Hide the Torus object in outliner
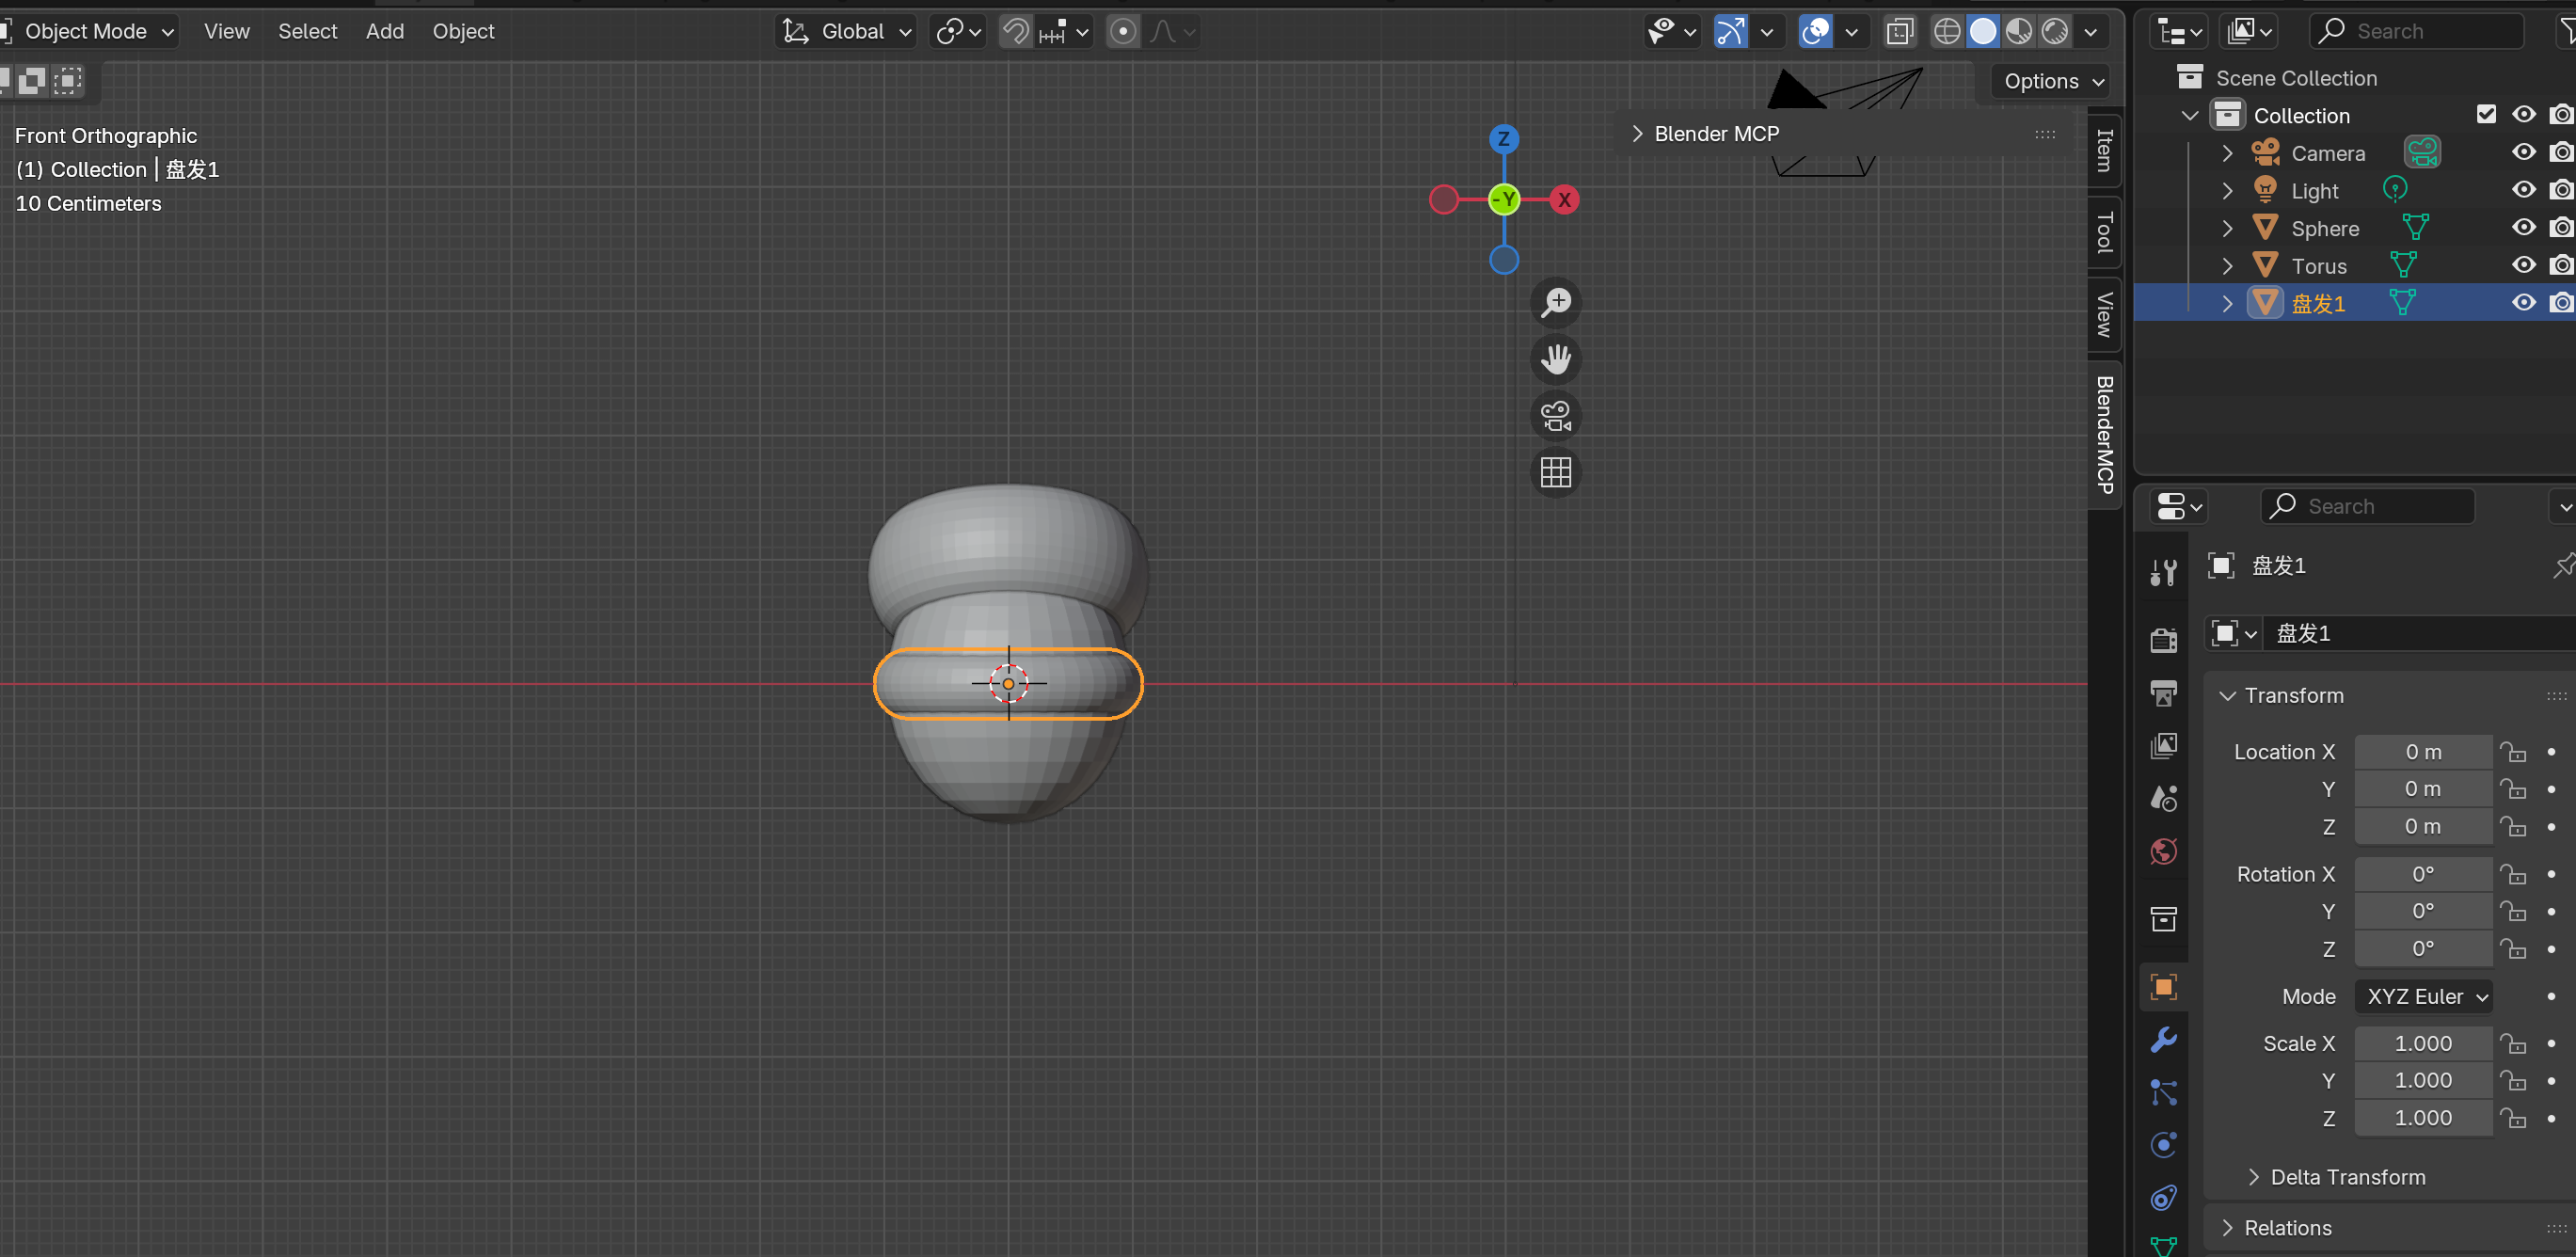 (2523, 265)
